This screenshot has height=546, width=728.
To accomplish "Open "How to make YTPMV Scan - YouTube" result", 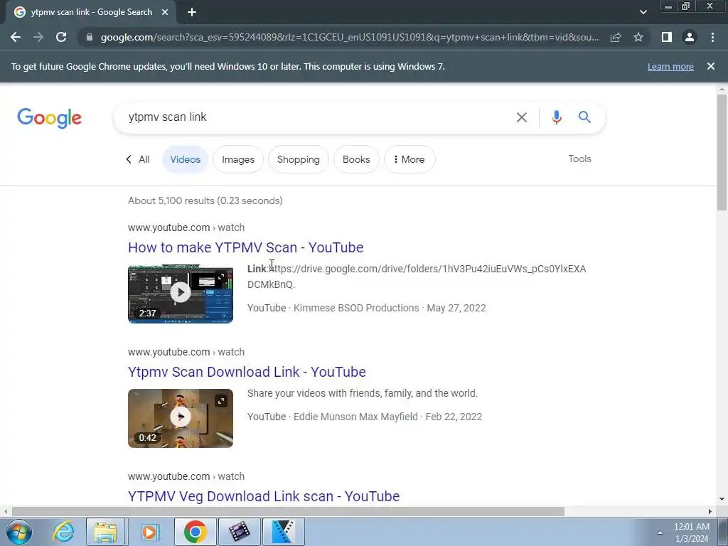I will click(245, 247).
